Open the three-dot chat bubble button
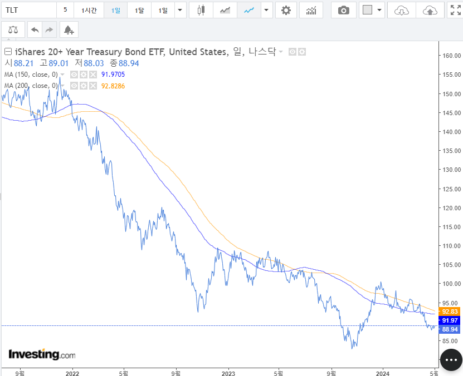This screenshot has width=463, height=376. (x=451, y=360)
